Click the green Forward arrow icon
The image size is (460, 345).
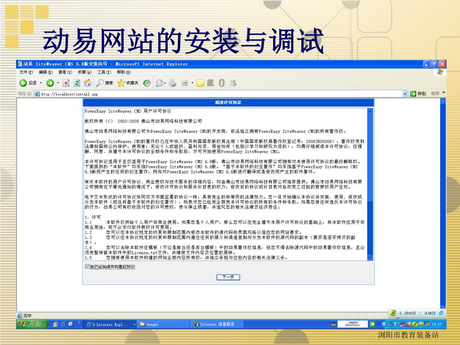50,83
